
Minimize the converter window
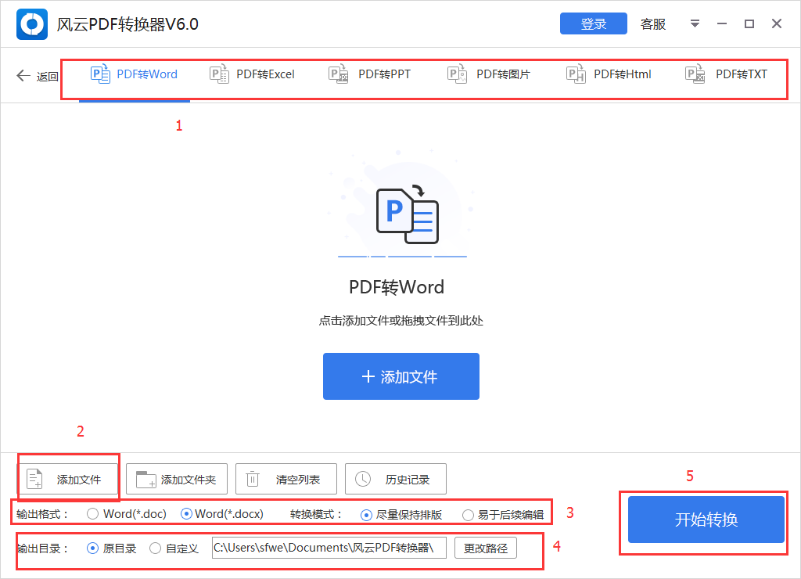(x=722, y=23)
